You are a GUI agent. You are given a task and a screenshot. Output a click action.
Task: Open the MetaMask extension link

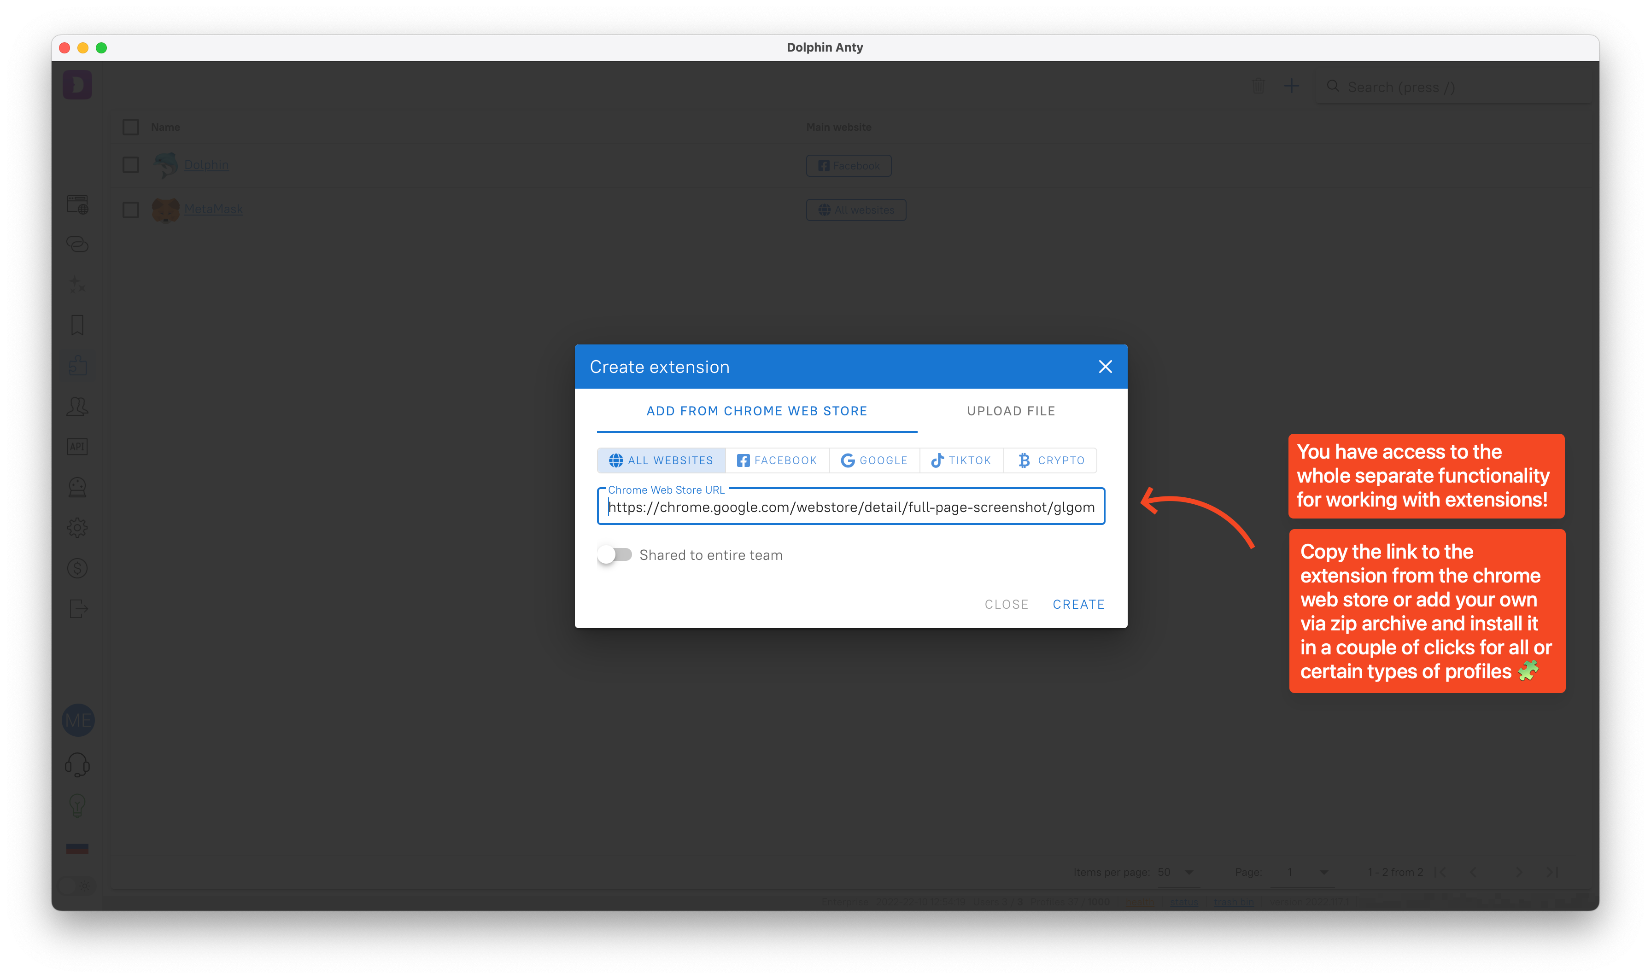[214, 209]
